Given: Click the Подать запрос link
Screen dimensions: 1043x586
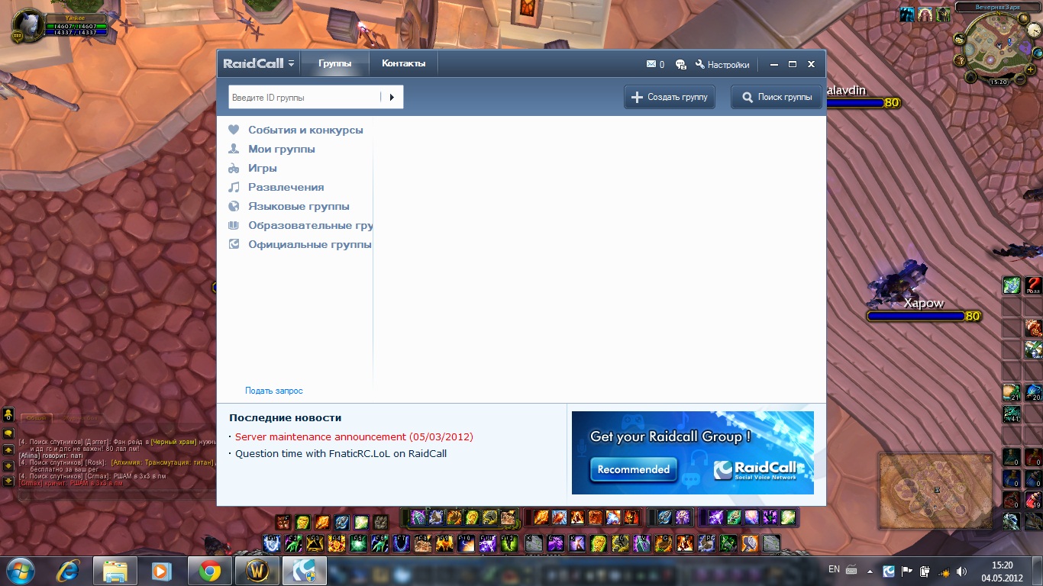Looking at the screenshot, I should coord(274,391).
